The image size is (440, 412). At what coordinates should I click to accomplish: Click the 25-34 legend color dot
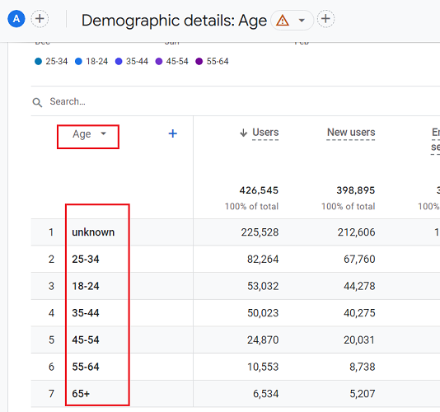(38, 61)
